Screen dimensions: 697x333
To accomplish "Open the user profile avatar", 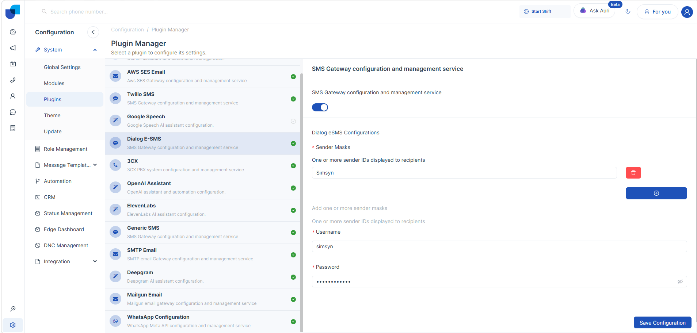I will 687,12.
